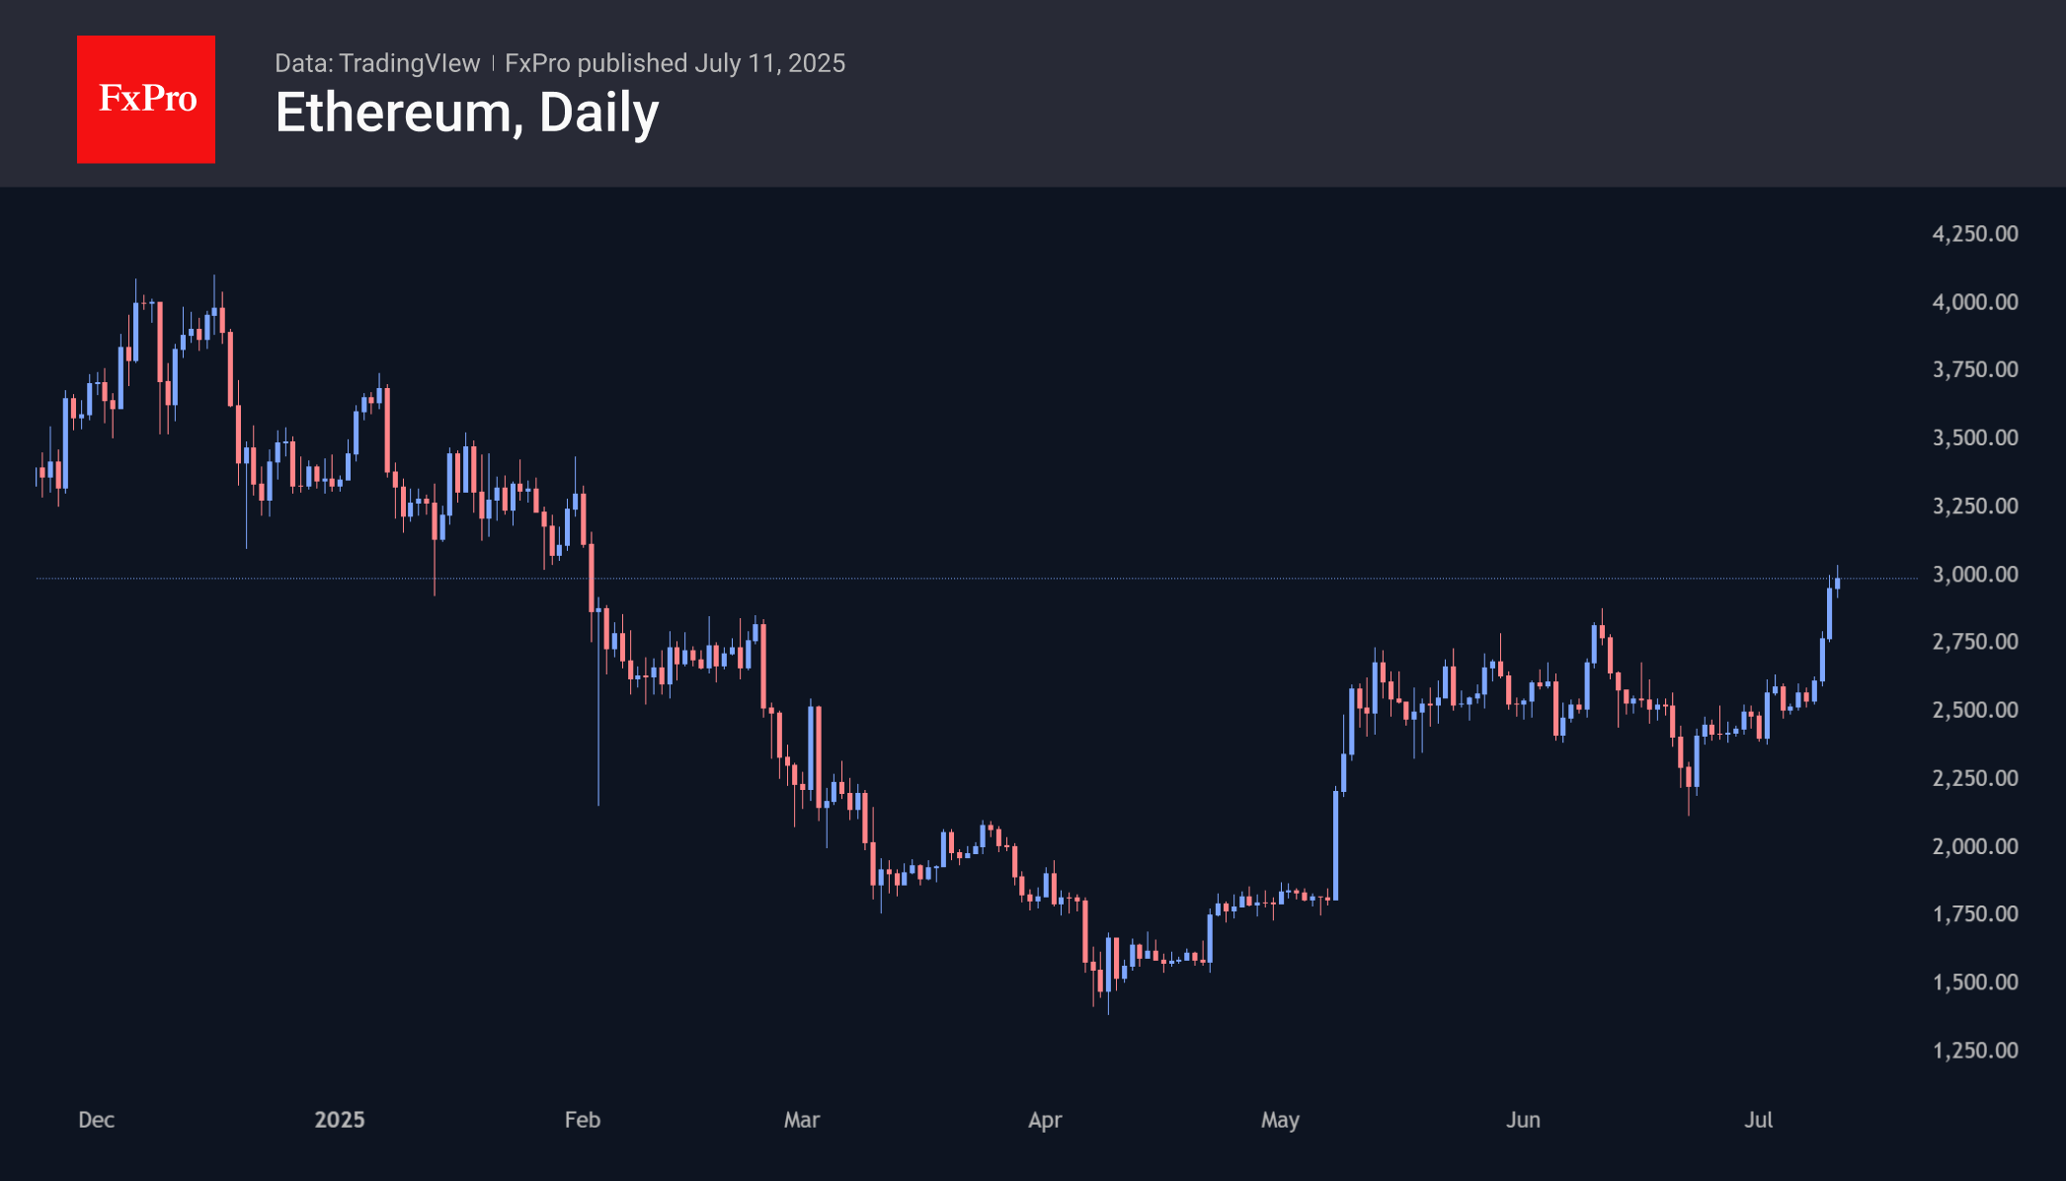Click the 2,500.00 price axis label
The image size is (2066, 1181).
click(1974, 710)
